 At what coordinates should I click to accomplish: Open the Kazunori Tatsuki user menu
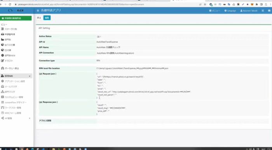(x=249, y=11)
